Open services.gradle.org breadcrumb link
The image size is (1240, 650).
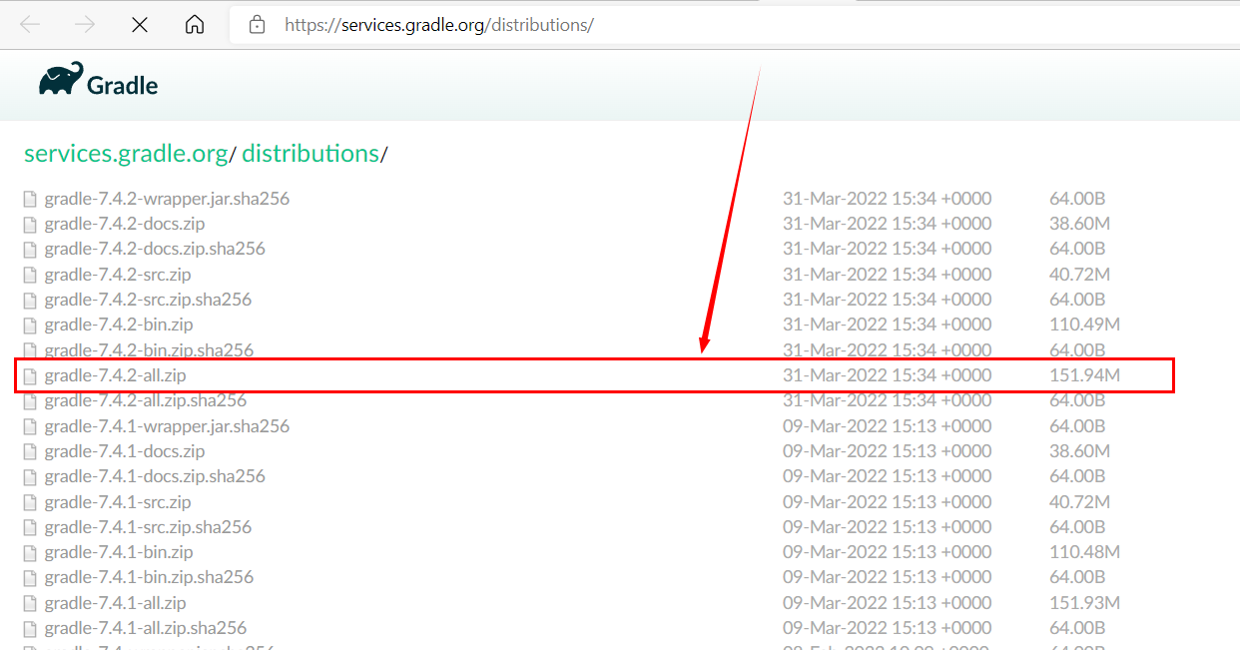point(126,154)
